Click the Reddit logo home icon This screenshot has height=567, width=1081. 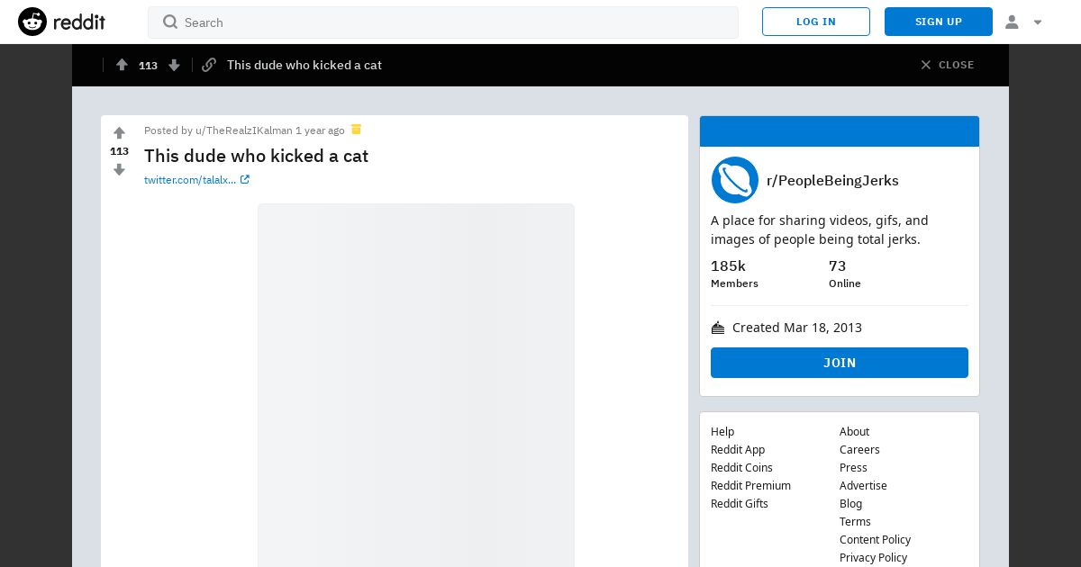(x=32, y=22)
